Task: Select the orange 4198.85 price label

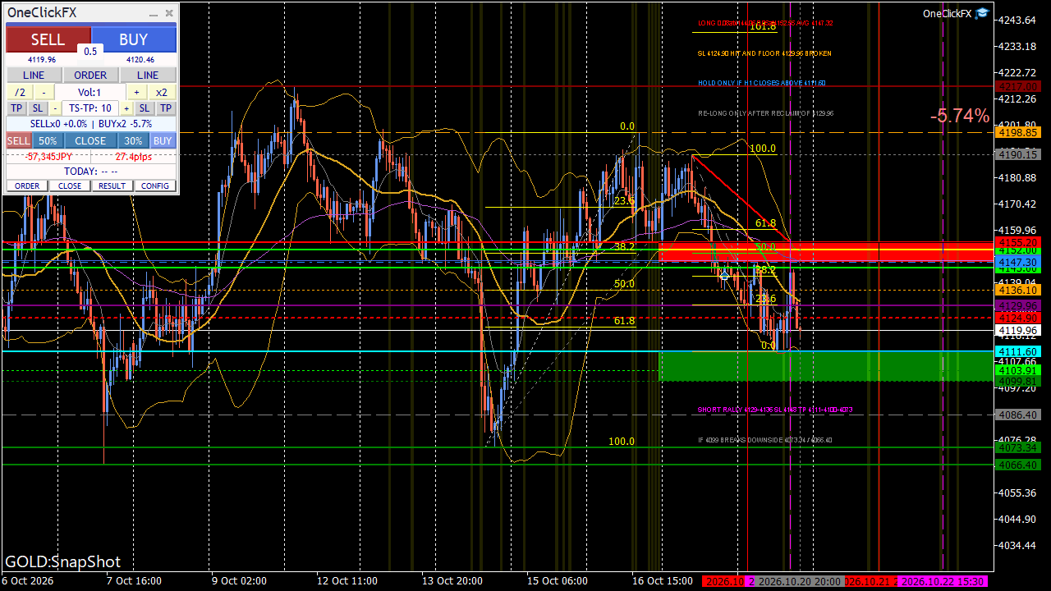Action: tap(1017, 131)
